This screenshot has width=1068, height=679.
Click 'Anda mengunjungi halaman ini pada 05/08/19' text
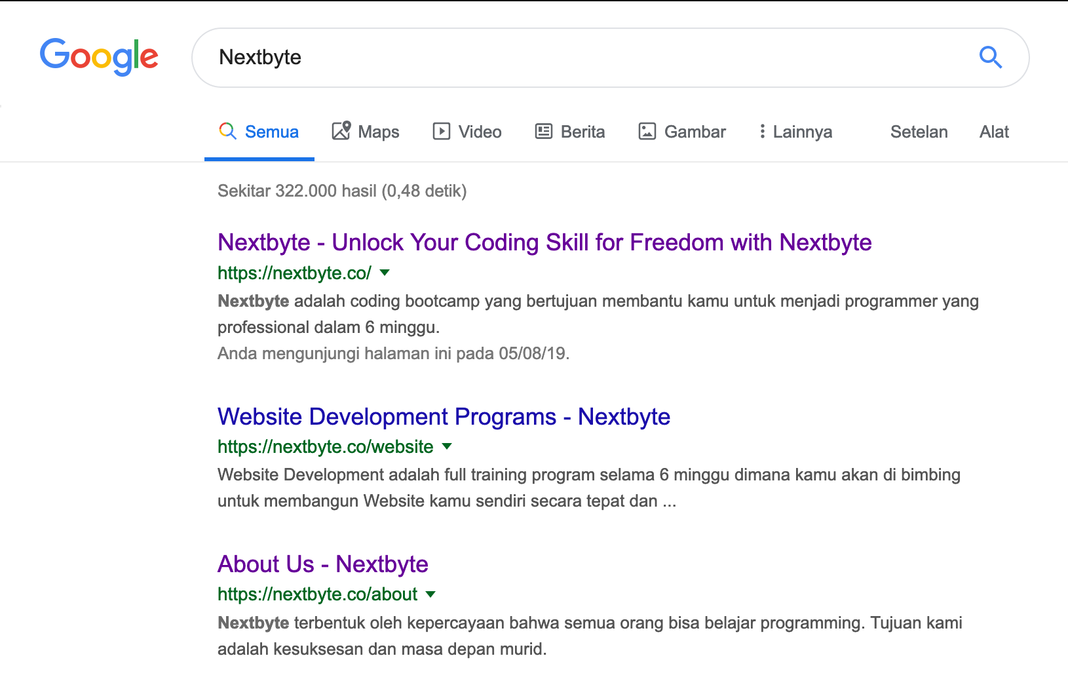(393, 353)
